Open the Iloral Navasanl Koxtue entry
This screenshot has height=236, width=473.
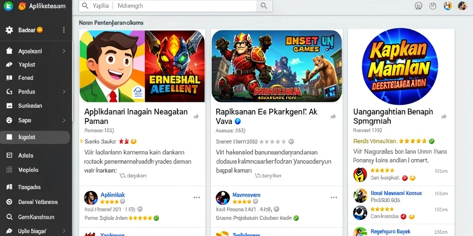396,193
